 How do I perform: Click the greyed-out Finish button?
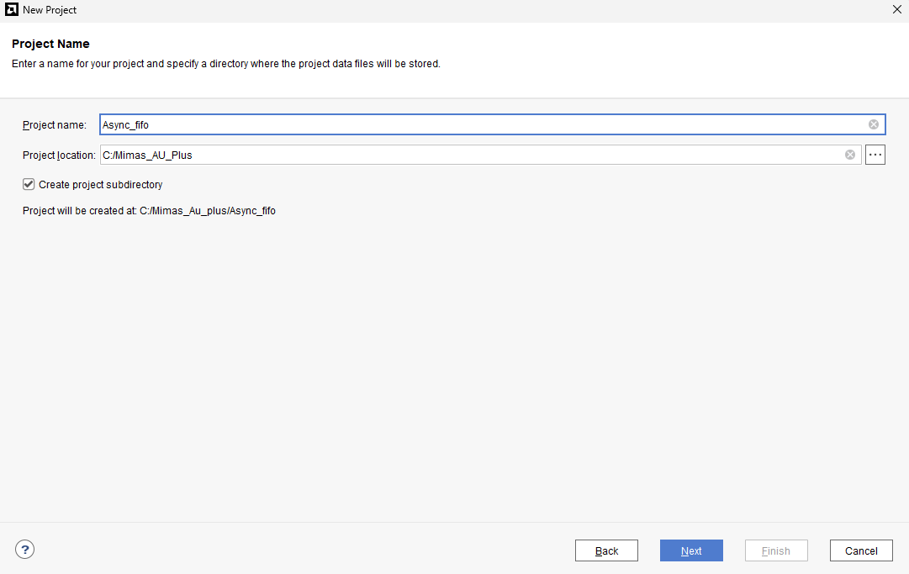776,550
